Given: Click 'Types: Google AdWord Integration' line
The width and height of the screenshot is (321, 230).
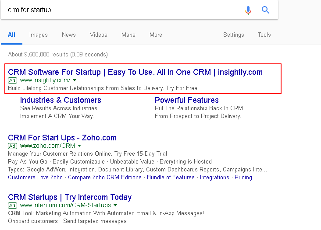Looking at the screenshot, I should point(137,170).
